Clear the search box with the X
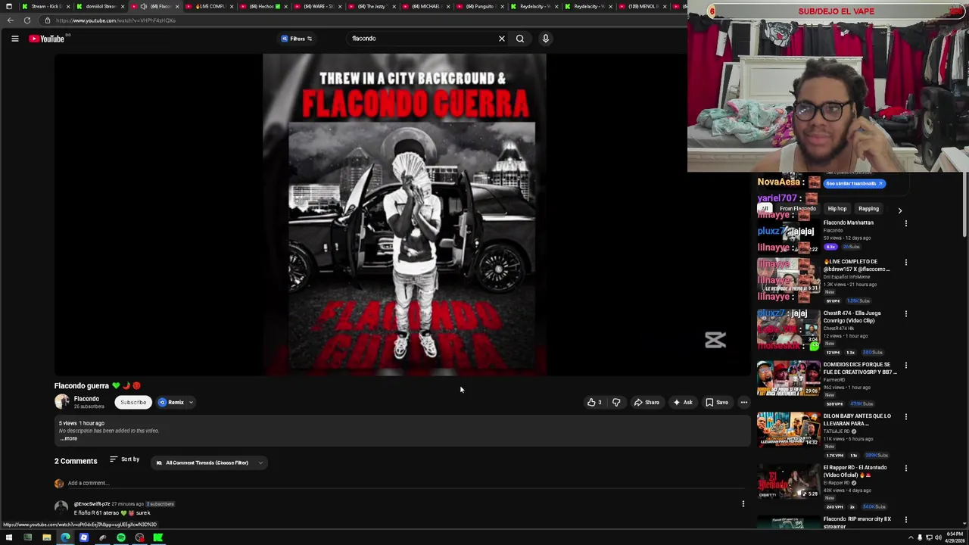This screenshot has height=545, width=969. coord(501,39)
